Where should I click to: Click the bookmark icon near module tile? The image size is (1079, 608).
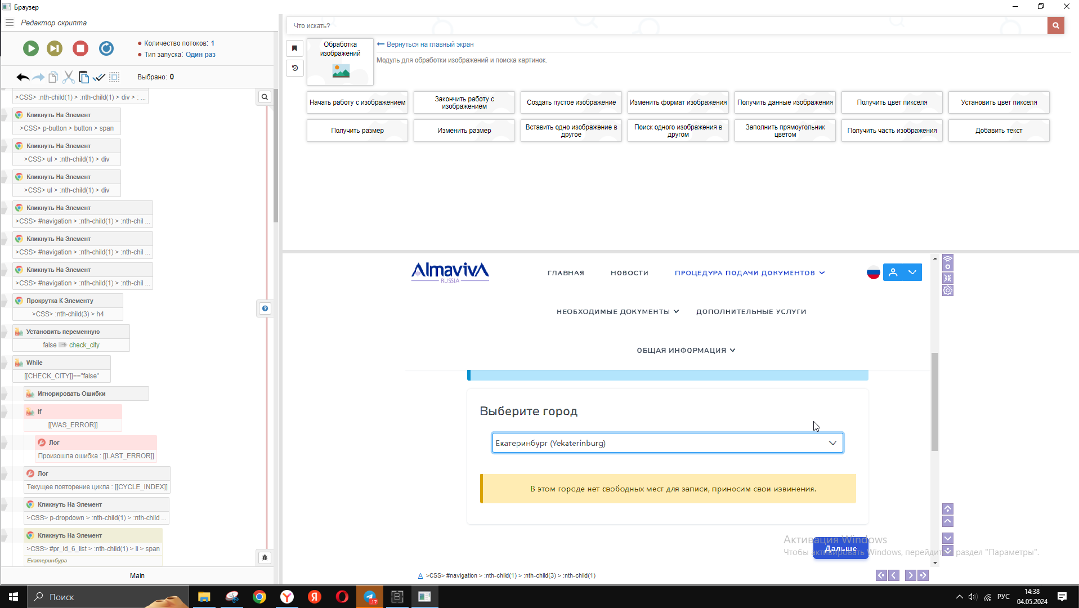tap(294, 48)
